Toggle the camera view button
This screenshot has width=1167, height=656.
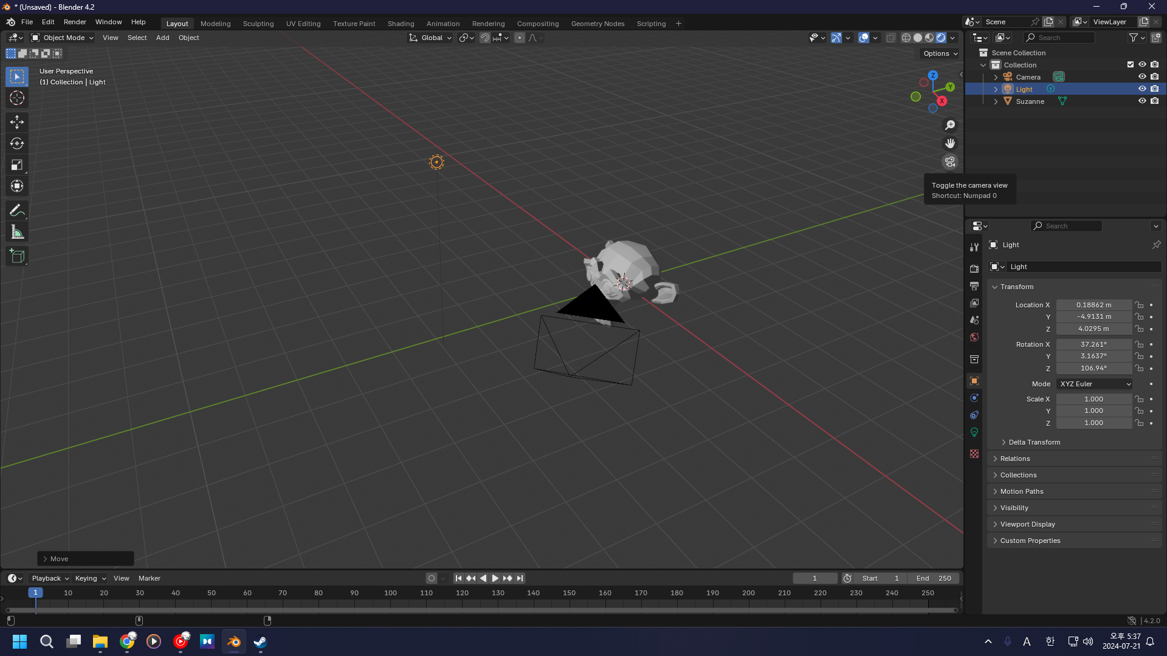[x=950, y=162]
